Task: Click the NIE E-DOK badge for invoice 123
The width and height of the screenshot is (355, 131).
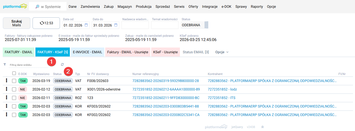Action: [23, 98]
